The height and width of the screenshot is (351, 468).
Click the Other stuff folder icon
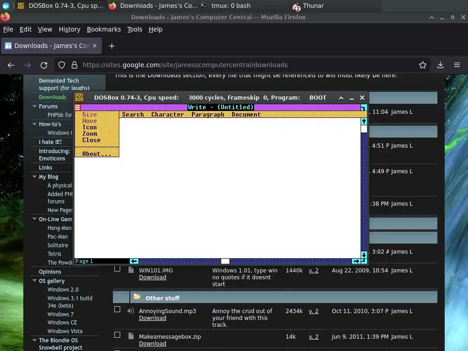tap(137, 297)
